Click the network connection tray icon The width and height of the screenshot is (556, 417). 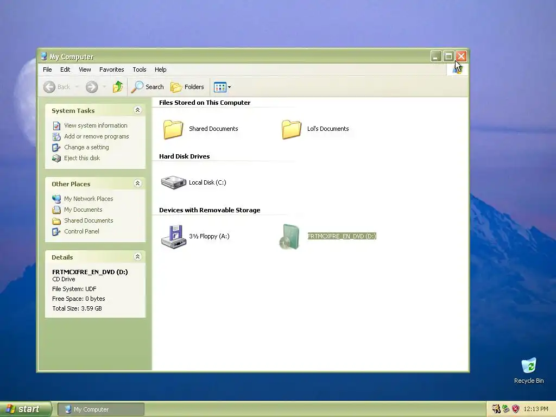[x=506, y=409]
